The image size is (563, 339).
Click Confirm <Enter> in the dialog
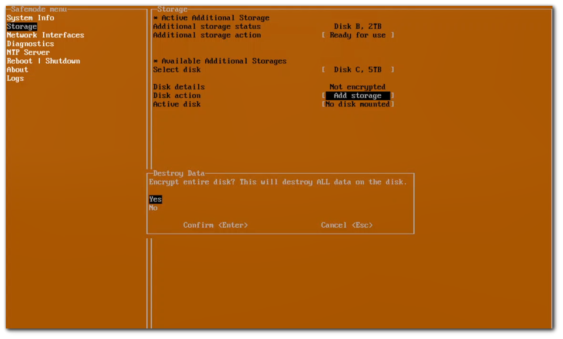tap(215, 225)
